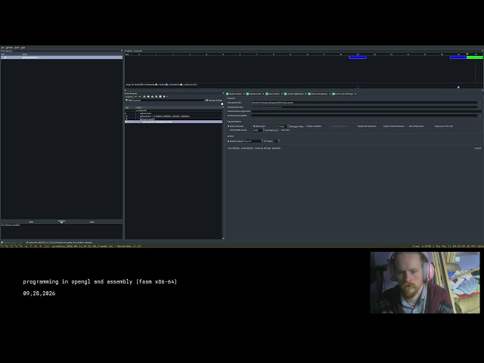The image size is (484, 363).
Task: Close the Errors and Warnings tab
Action: pyautogui.click(x=355, y=94)
